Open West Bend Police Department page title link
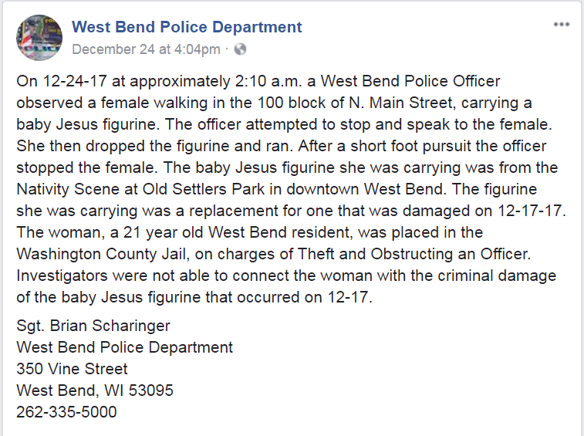 pyautogui.click(x=187, y=28)
